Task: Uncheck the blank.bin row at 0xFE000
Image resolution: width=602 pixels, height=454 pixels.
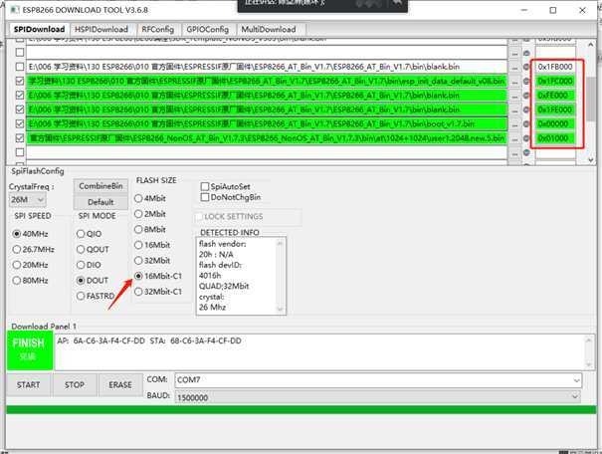Action: tap(20, 96)
